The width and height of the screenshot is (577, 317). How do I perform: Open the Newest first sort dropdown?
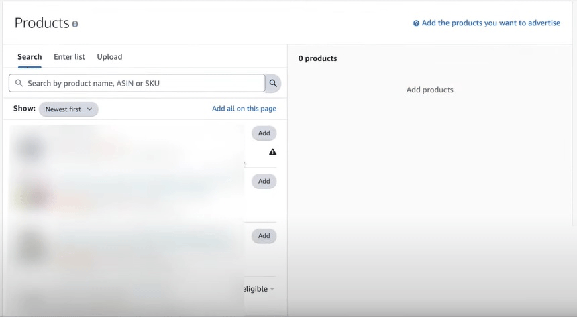[x=68, y=109]
